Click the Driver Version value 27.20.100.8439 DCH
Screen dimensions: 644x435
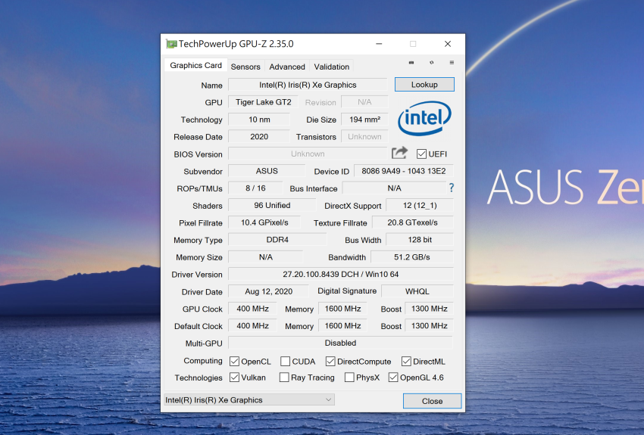[x=340, y=275]
